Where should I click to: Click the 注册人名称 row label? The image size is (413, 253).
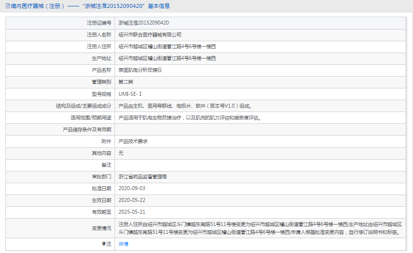point(99,35)
